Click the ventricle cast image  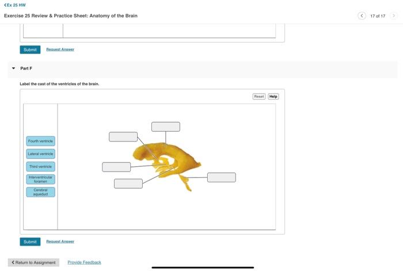[167, 165]
